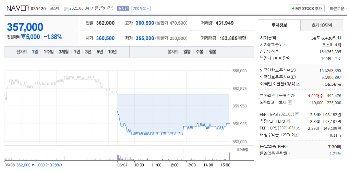This screenshot has height=172, width=349.
Task: Click the 시가총액 value 58조 6,420억원
Action: click(326, 38)
